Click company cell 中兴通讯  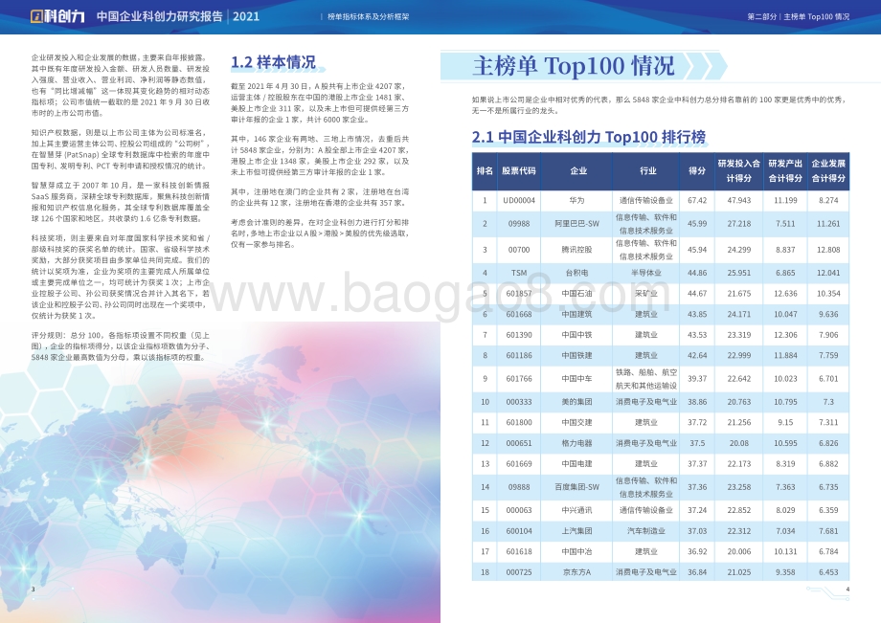pyautogui.click(x=576, y=510)
